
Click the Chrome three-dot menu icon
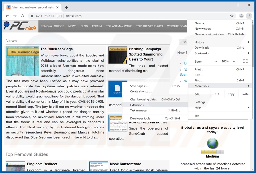click(x=249, y=16)
